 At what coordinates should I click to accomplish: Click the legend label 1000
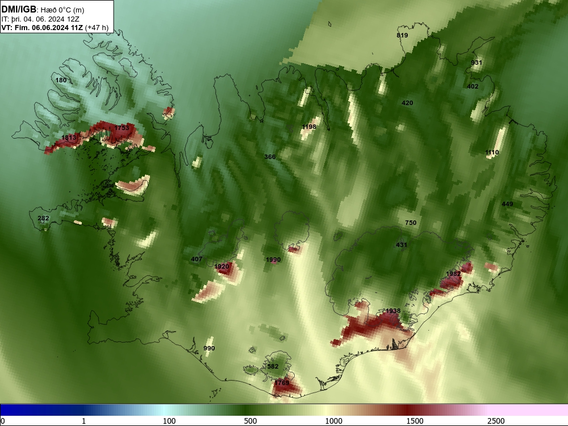click(x=333, y=421)
